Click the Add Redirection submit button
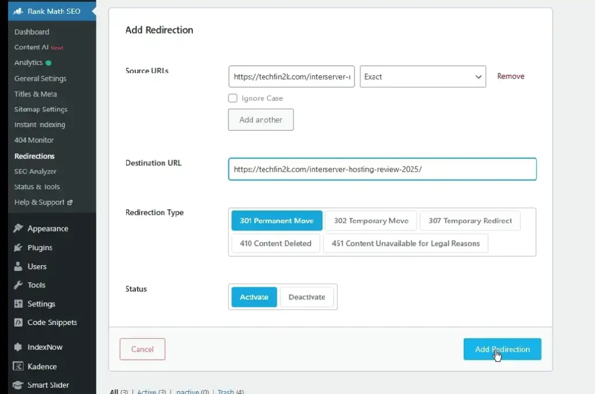The image size is (595, 394). click(502, 349)
